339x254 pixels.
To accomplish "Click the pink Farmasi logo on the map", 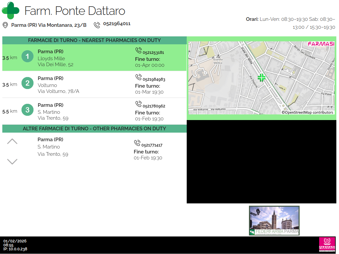I will tap(321, 44).
